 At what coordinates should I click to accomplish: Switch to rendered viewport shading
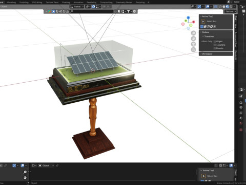point(231,7)
